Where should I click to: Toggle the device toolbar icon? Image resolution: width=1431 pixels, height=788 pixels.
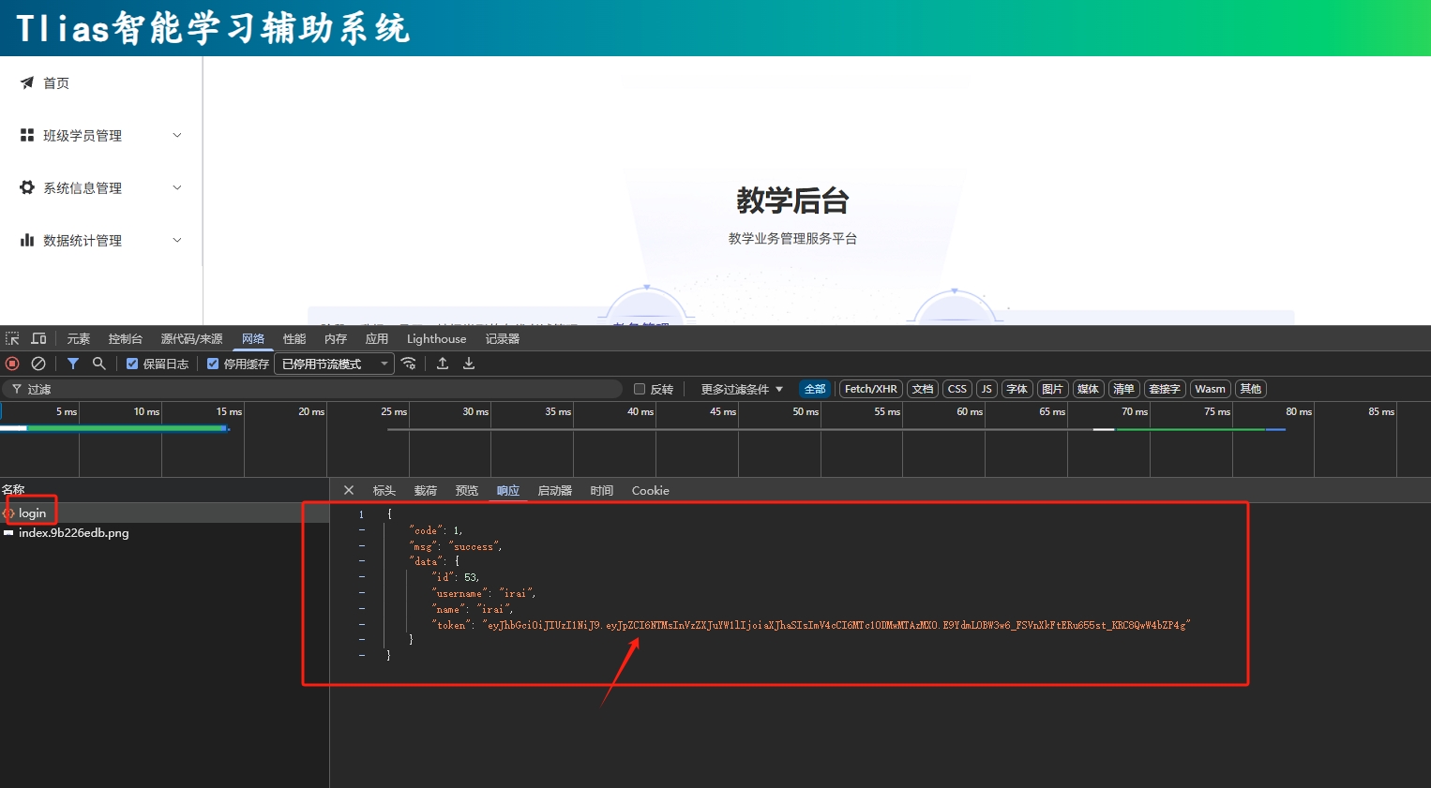[x=38, y=338]
